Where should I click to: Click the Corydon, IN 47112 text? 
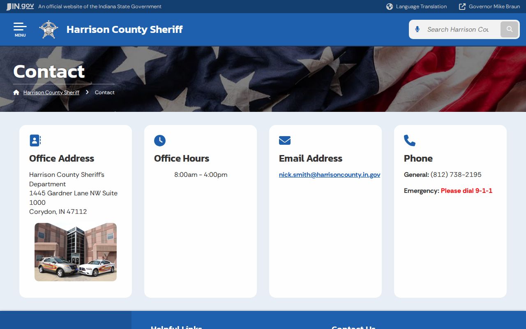pyautogui.click(x=58, y=212)
